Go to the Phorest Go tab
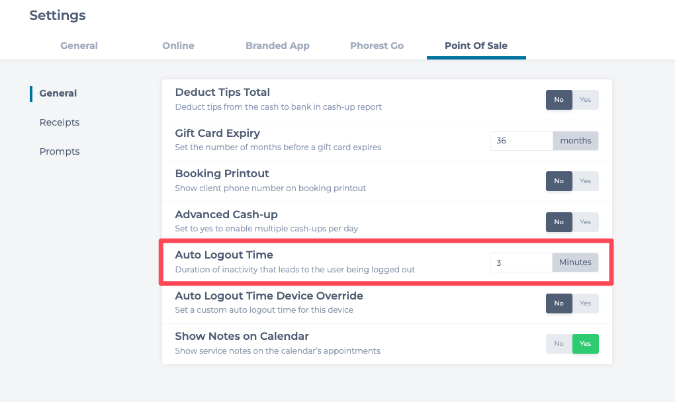 tap(377, 46)
